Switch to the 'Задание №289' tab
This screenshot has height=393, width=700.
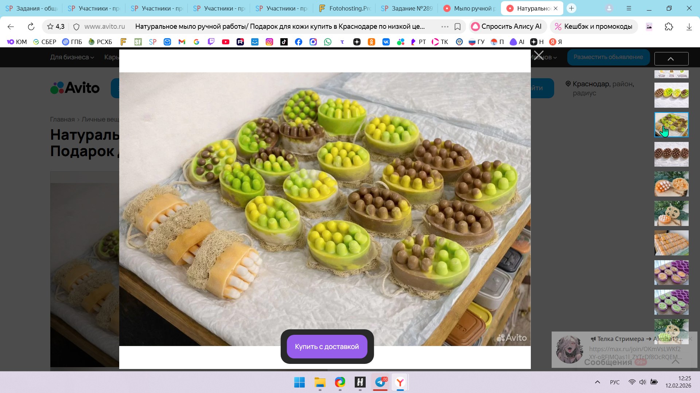click(x=407, y=8)
